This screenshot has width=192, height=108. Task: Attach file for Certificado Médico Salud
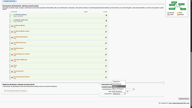click(x=106, y=32)
